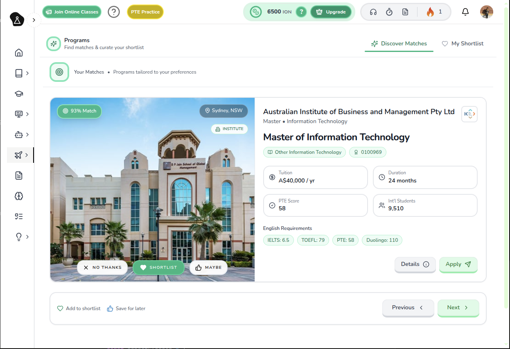
Task: Open the notifications bell
Action: pos(465,12)
